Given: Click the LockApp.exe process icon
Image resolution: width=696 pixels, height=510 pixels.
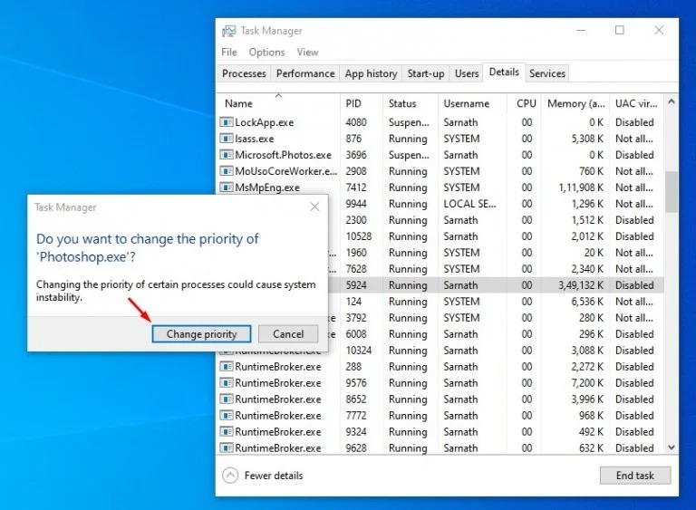Looking at the screenshot, I should (x=227, y=122).
